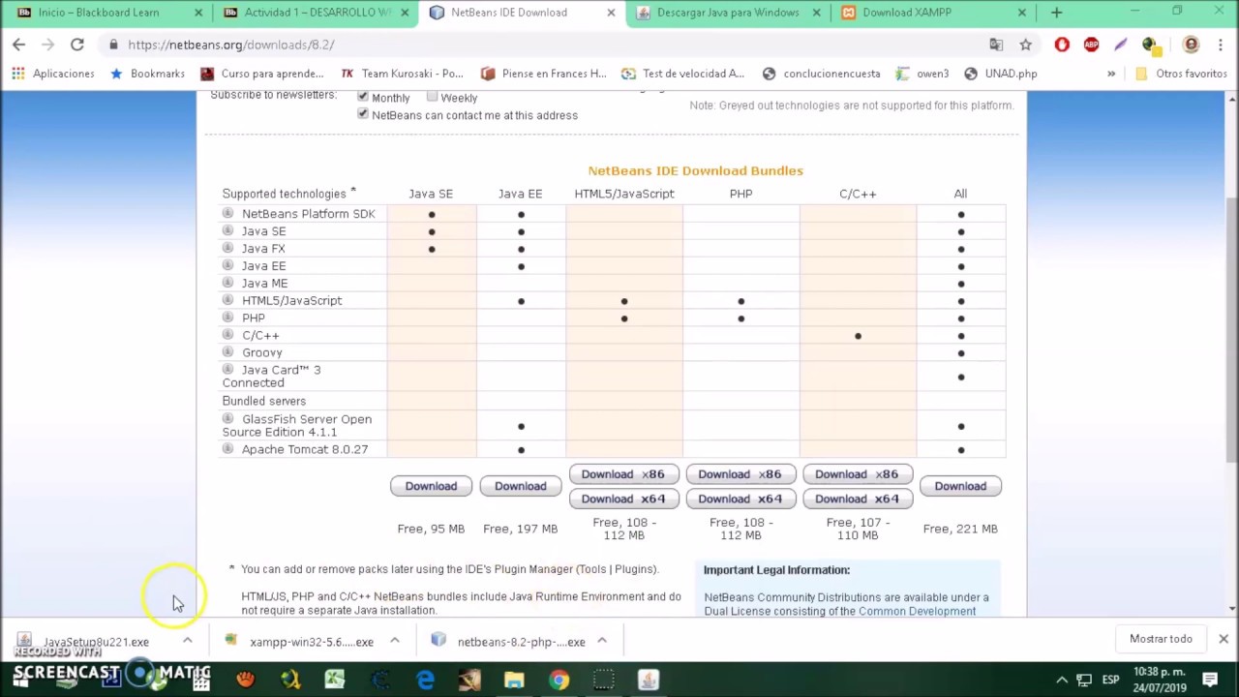Download HTML5/JavaScript x64 bundle
Viewport: 1239px width, 697px height.
pyautogui.click(x=623, y=499)
